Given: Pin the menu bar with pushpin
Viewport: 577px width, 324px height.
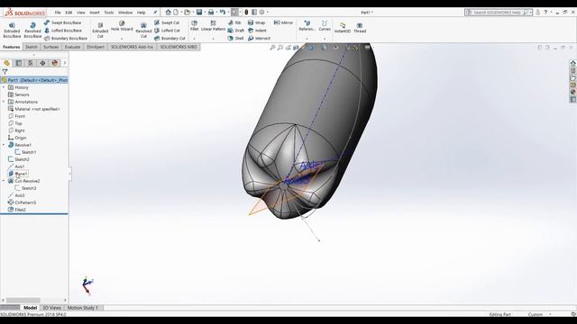Looking at the screenshot, I should 155,13.
